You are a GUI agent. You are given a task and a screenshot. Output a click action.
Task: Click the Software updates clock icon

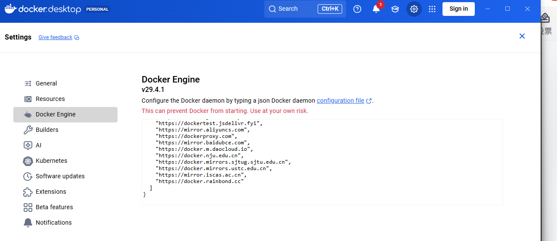coord(28,176)
